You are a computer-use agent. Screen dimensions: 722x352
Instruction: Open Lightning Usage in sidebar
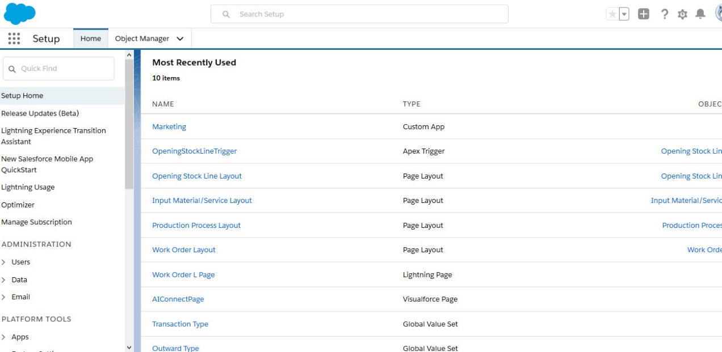coord(28,187)
